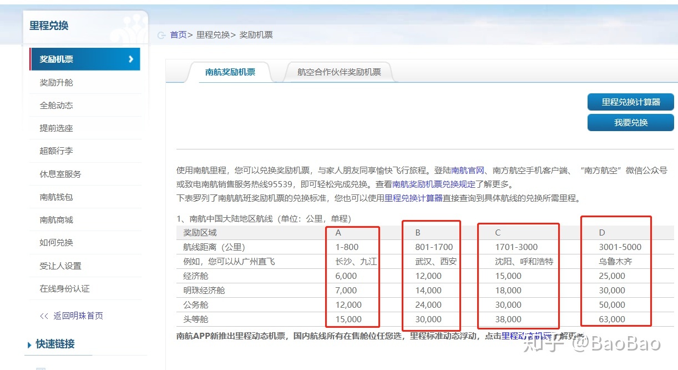Click cell 沈阳、呼和浩特
The image size is (678, 370).
(x=524, y=261)
